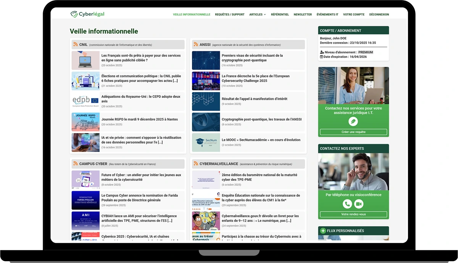The image size is (458, 263).
Task: Click the Cyberlégal shield logo
Action: click(74, 14)
